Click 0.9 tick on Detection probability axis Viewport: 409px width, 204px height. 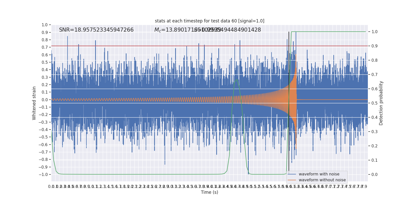pos(374,46)
